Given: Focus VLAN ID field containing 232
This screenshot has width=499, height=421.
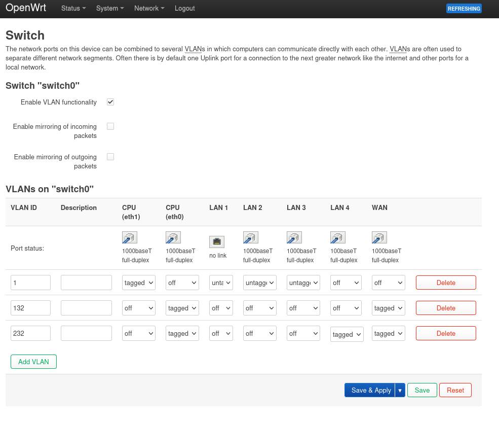Looking at the screenshot, I should pos(30,333).
